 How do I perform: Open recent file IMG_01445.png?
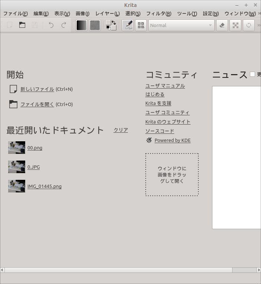[x=44, y=186]
